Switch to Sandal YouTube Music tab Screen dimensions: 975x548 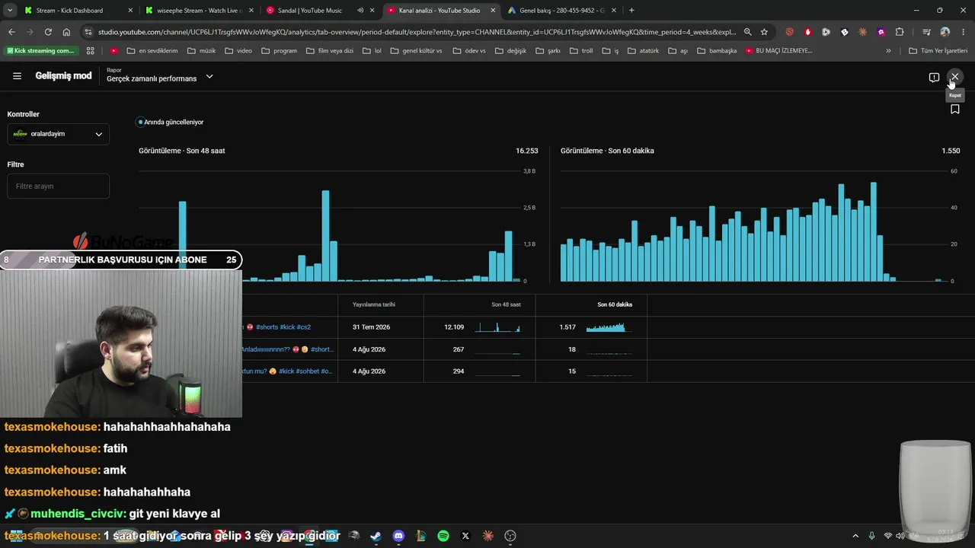tap(309, 11)
